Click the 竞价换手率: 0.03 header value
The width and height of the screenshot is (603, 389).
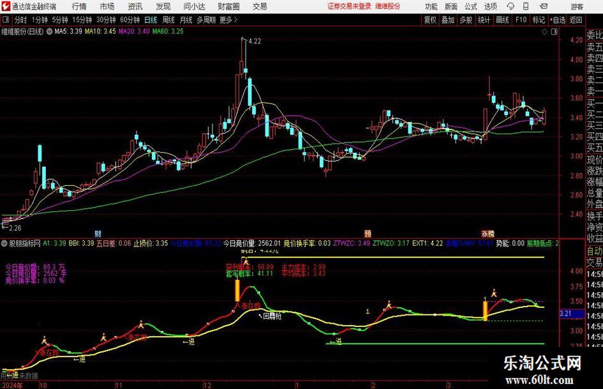click(x=307, y=243)
